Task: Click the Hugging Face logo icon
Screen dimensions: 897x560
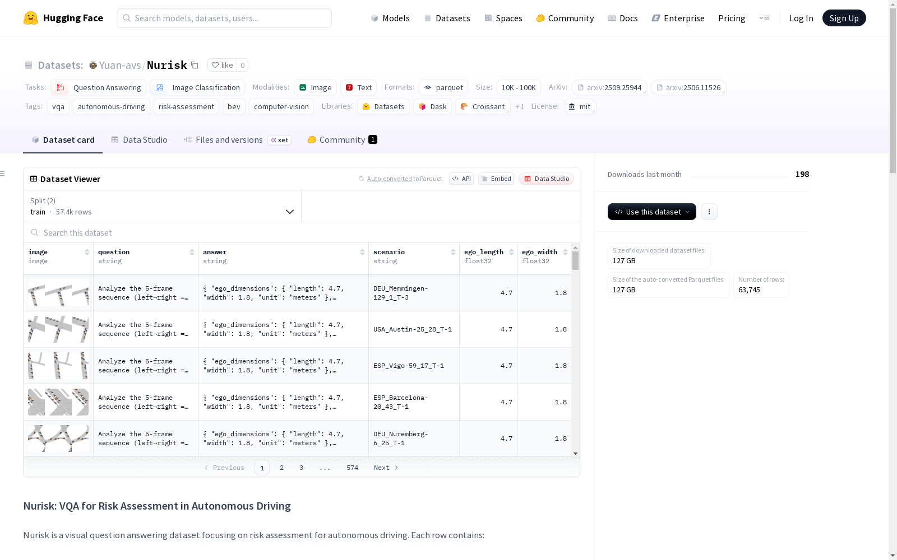Action: 31,18
